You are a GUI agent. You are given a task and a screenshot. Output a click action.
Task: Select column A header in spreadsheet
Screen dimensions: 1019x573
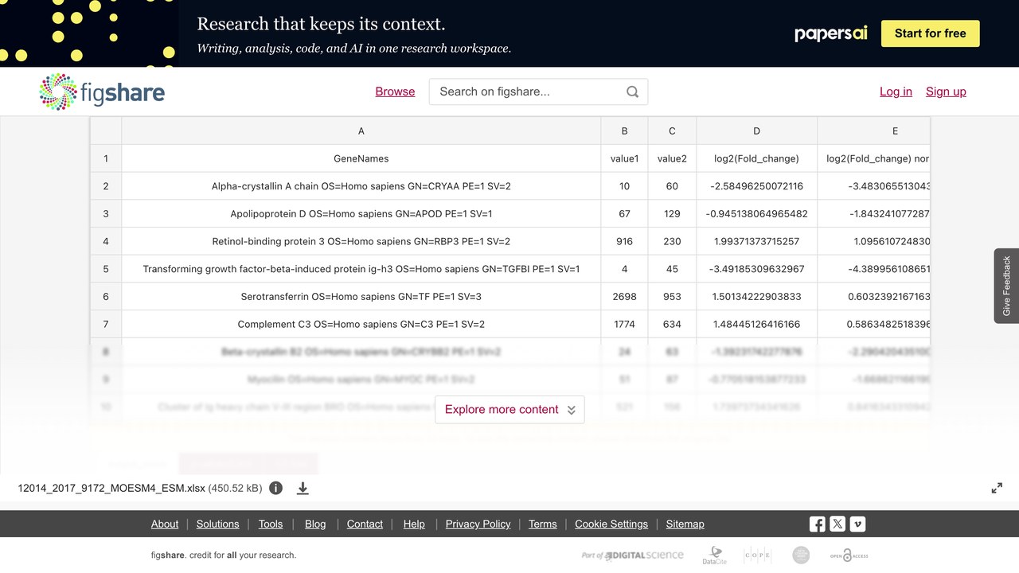(x=361, y=131)
